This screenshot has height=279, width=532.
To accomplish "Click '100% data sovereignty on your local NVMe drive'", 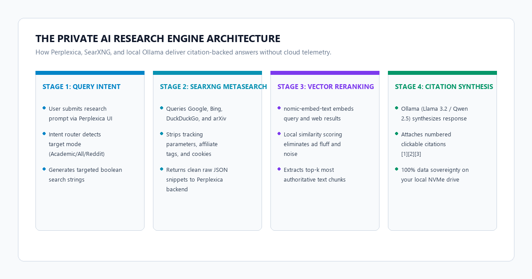I will pos(435,174).
